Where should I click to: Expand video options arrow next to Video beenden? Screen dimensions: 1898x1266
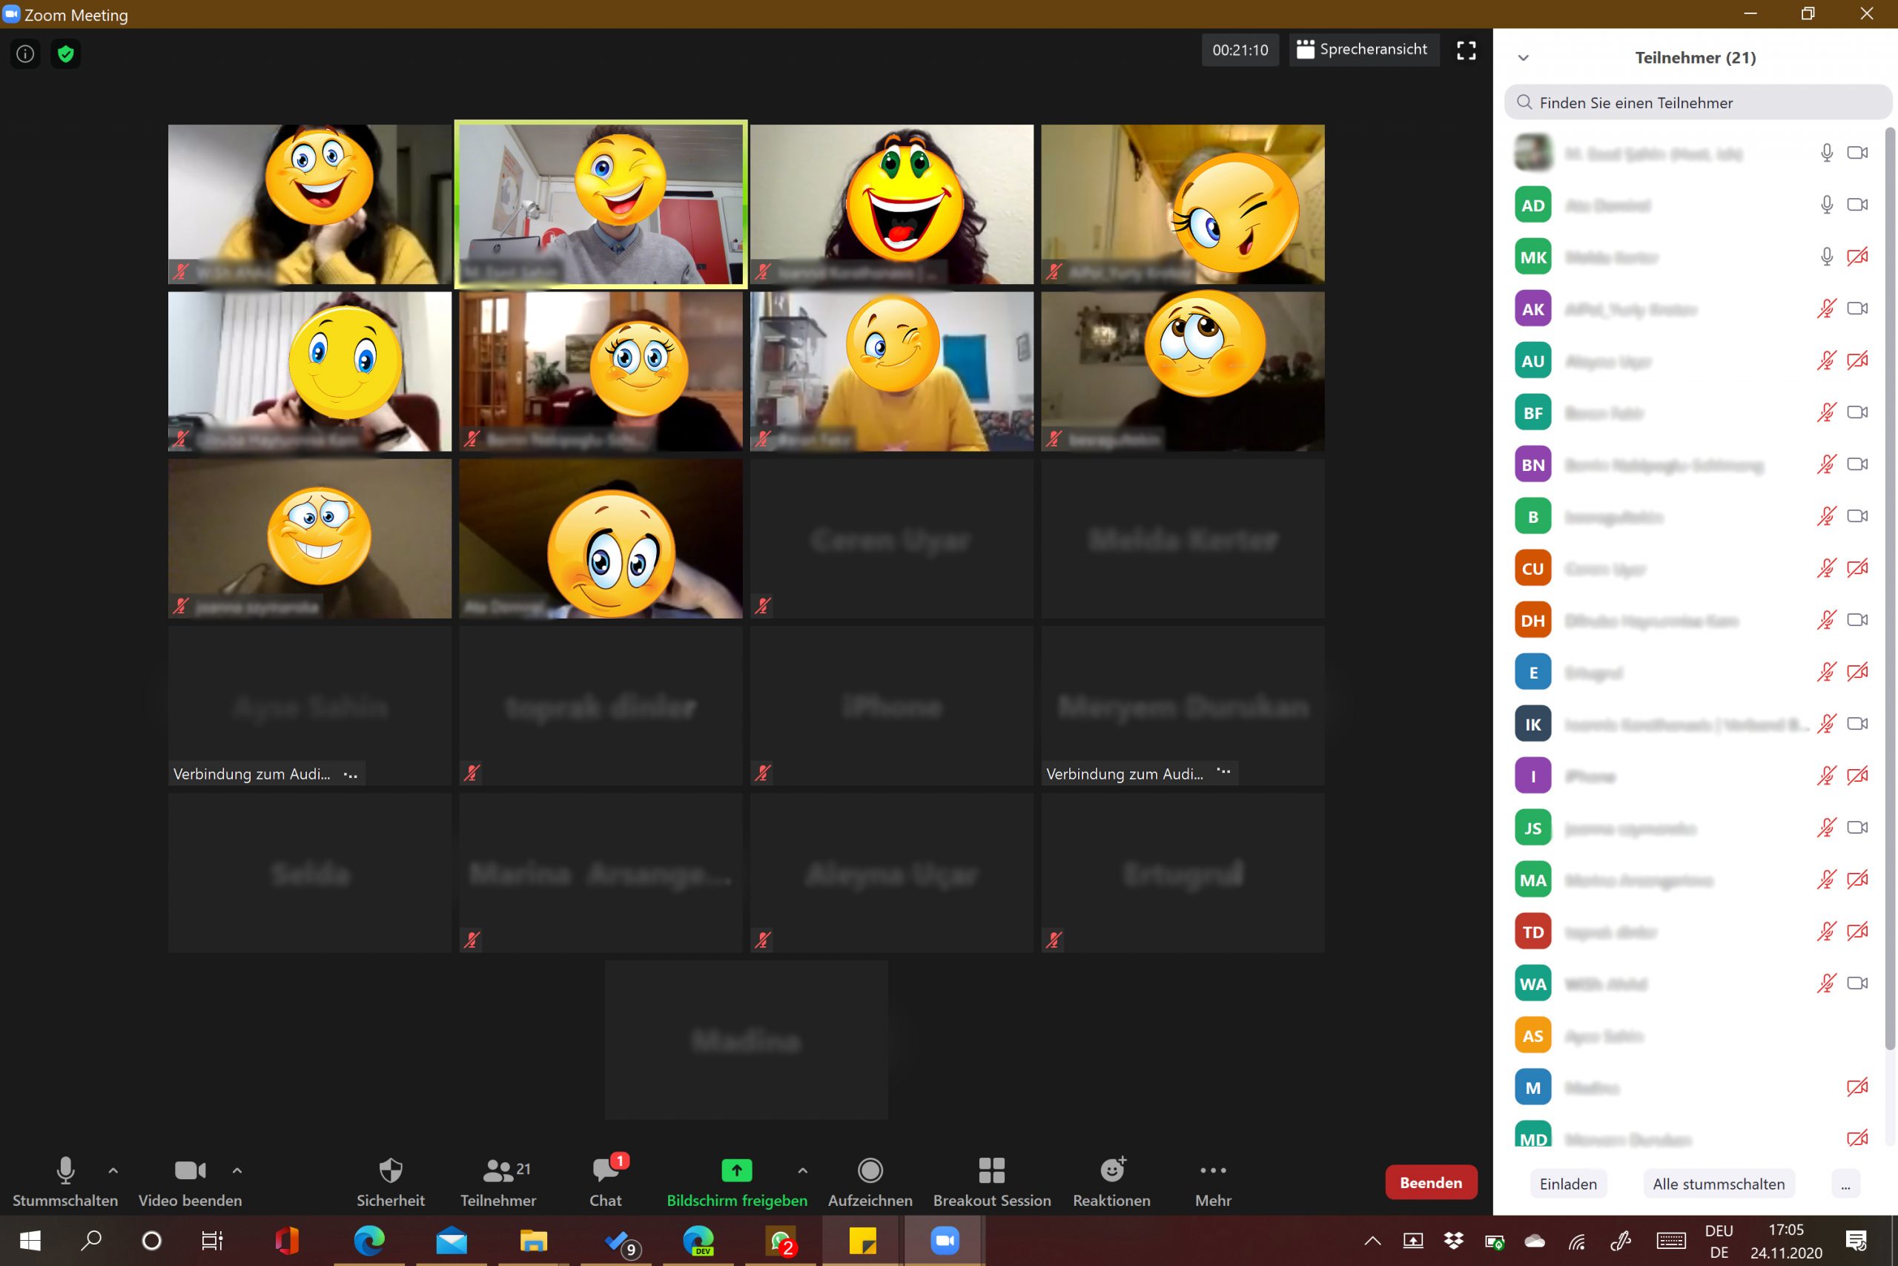[237, 1170]
